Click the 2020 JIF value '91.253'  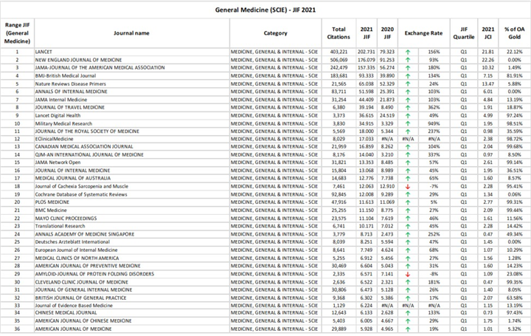[387, 60]
